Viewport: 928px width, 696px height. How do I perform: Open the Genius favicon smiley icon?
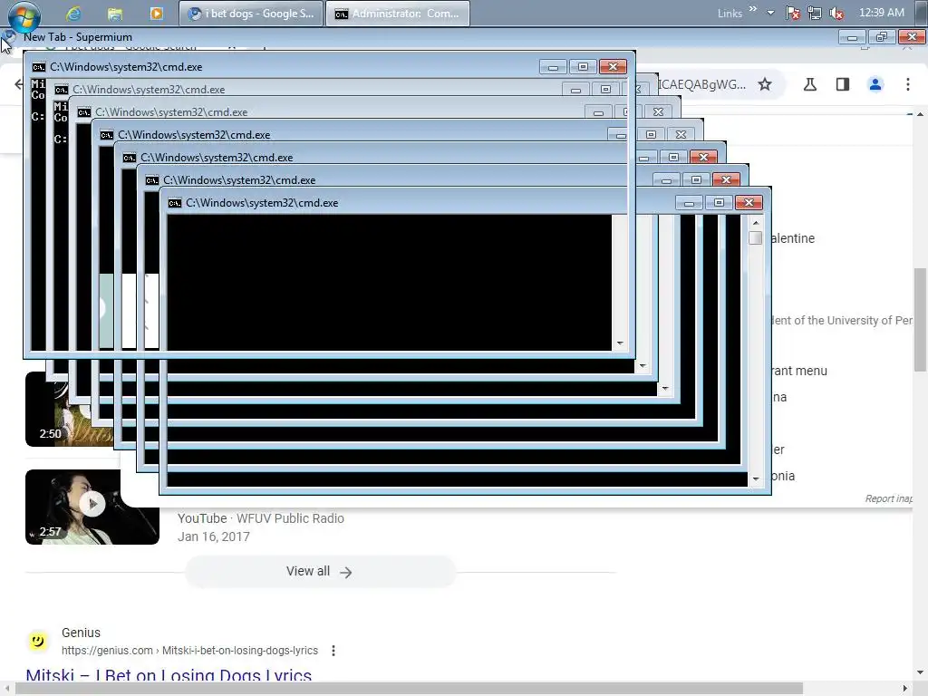click(x=38, y=641)
